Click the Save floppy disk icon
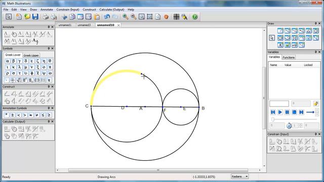324x182 pixels. click(x=35, y=17)
